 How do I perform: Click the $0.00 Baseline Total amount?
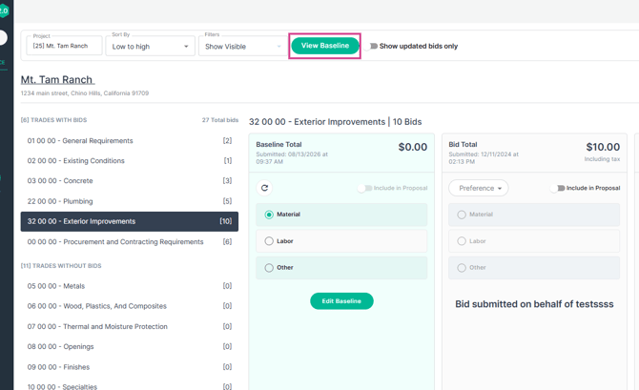(x=413, y=147)
